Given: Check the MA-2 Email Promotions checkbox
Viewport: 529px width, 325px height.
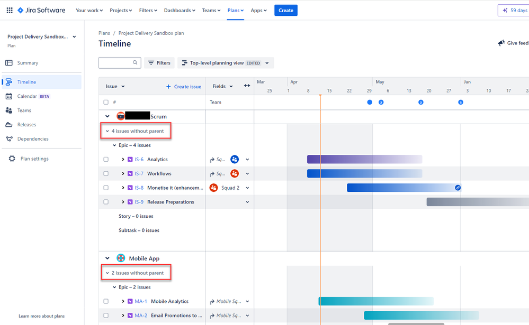Looking at the screenshot, I should pyautogui.click(x=106, y=315).
